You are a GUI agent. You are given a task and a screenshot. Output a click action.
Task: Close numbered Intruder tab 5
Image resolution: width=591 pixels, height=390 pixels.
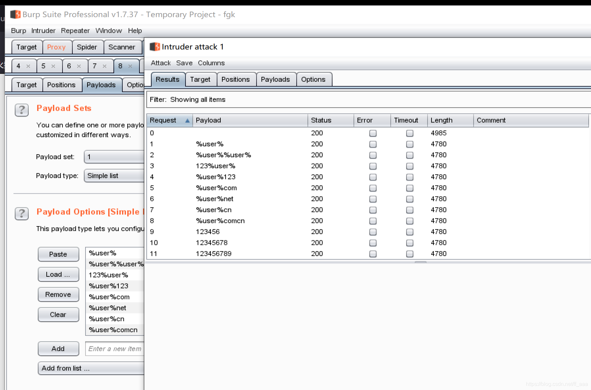(x=53, y=66)
